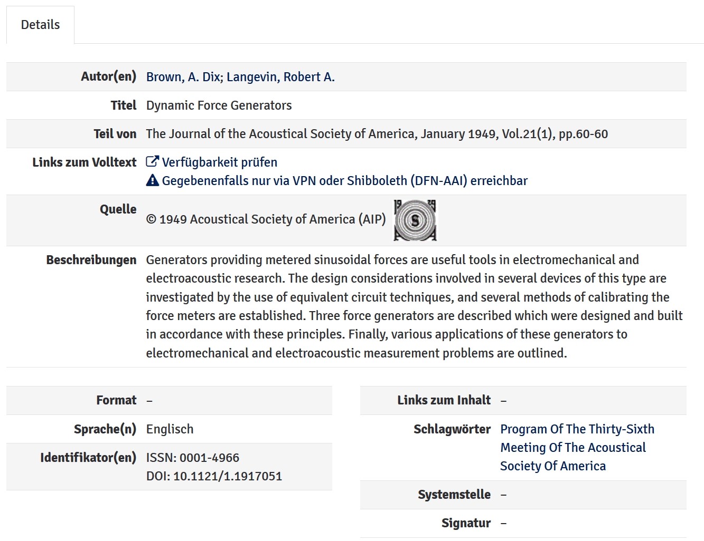This screenshot has height=541, width=704.
Task: Click the Links zum Volltext label
Action: [x=84, y=162]
